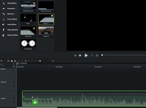Click the step forward playback button
Viewport: 146px width, 108px height.
pyautogui.click(x=80, y=55)
